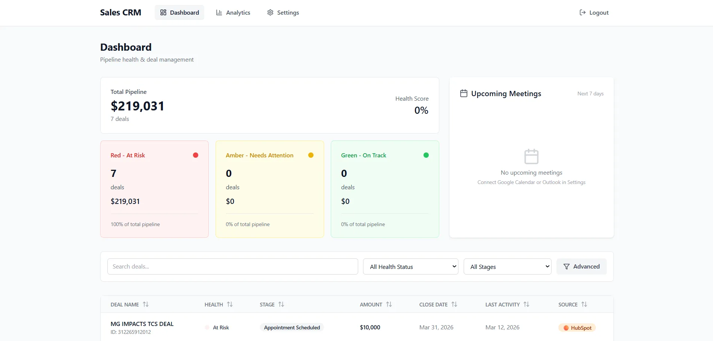Sort by Deal Name column arrows
The height and width of the screenshot is (341, 713).
(x=146, y=304)
